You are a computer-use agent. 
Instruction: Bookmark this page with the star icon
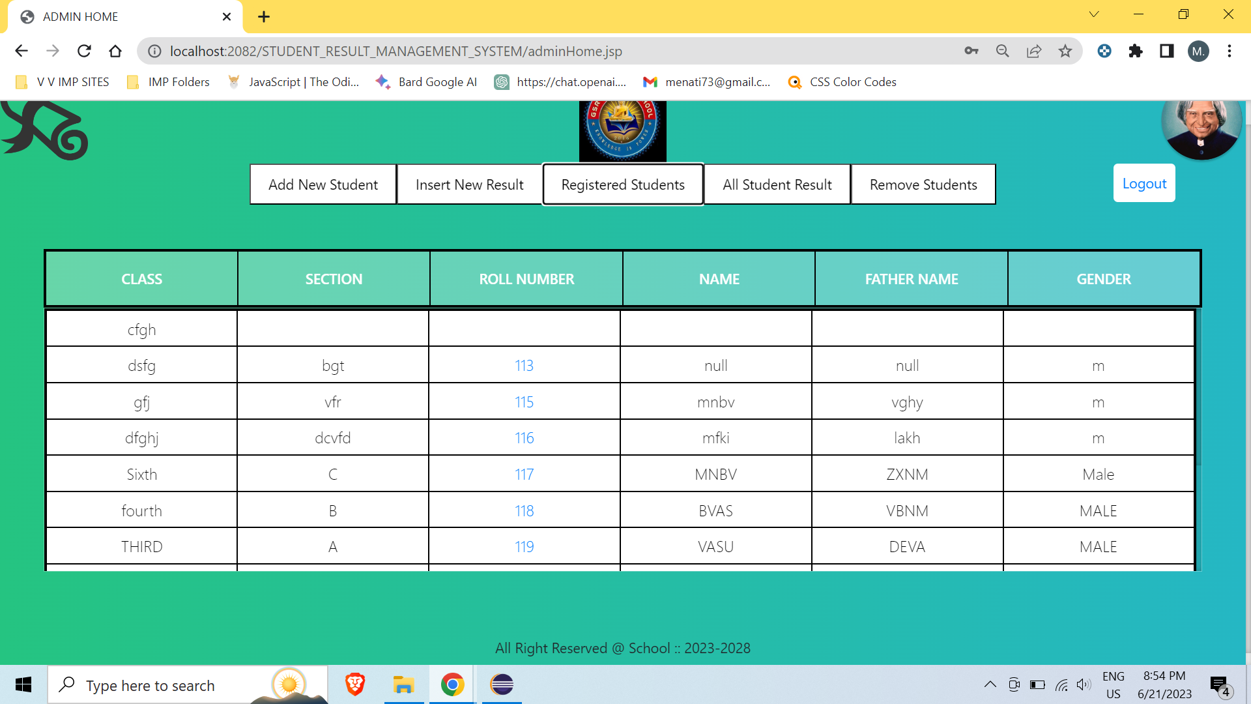[x=1066, y=51]
